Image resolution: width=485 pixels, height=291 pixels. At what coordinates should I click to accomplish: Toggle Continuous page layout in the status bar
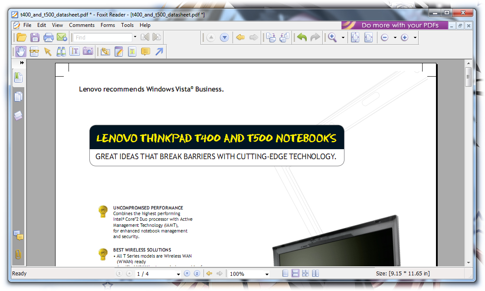295,273
